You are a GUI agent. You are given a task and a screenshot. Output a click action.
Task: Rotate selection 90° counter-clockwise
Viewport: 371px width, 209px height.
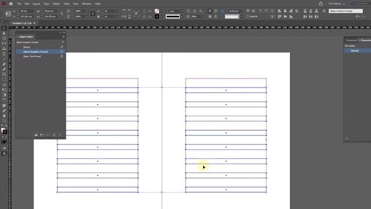129,11
